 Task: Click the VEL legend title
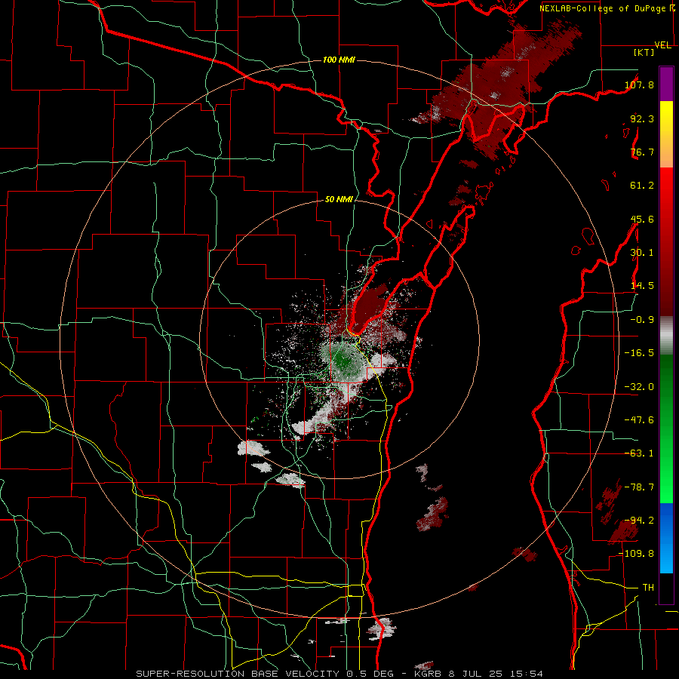662,45
